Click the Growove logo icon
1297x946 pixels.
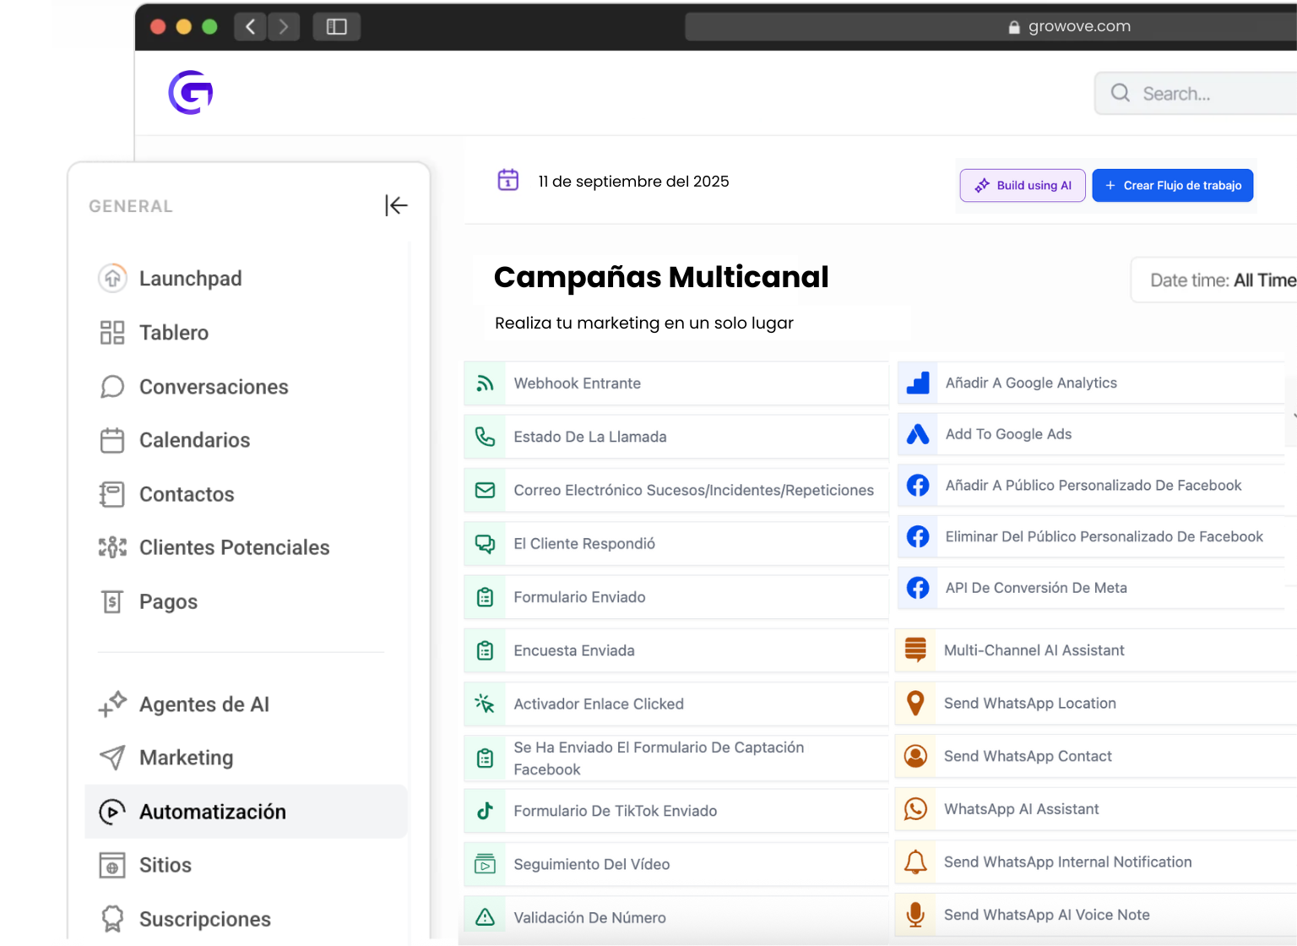tap(191, 92)
